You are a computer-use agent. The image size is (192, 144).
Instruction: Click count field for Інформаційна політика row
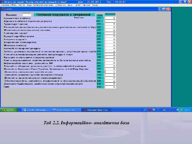coord(110,63)
